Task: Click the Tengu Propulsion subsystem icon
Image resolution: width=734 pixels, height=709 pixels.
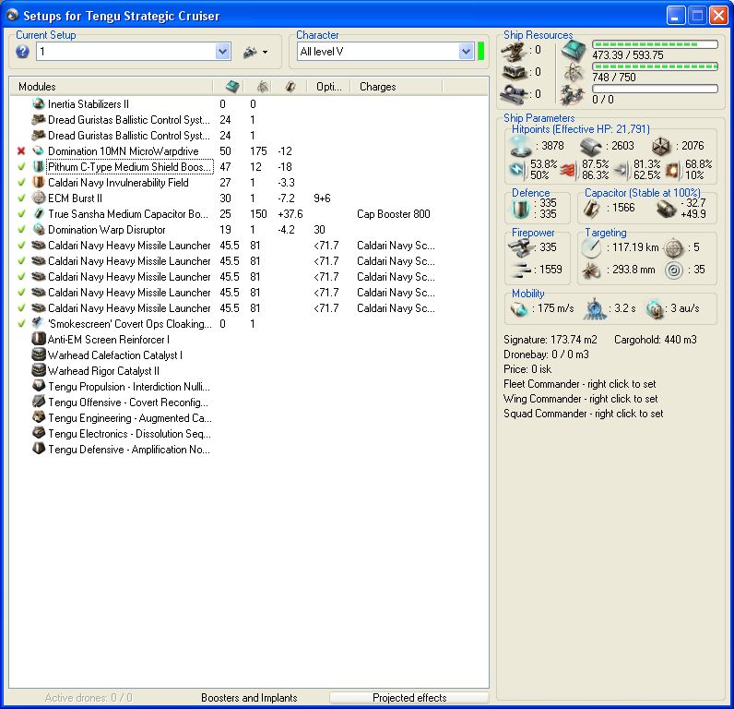Action: tap(39, 386)
